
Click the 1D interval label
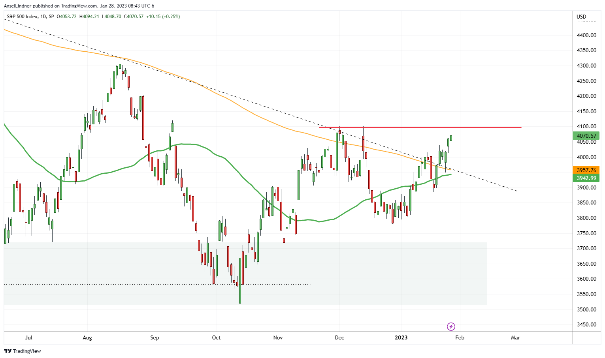coord(43,17)
